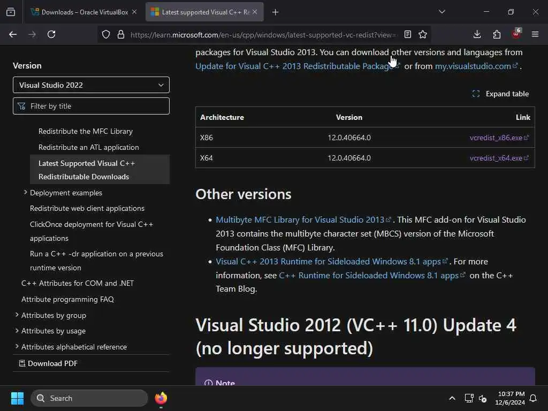Click the forward navigation arrow
Screen dimensions: 548x411
pyautogui.click(x=32, y=34)
